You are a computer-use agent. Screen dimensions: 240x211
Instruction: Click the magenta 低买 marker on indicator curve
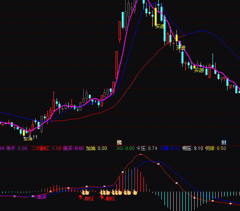pos(42,197)
